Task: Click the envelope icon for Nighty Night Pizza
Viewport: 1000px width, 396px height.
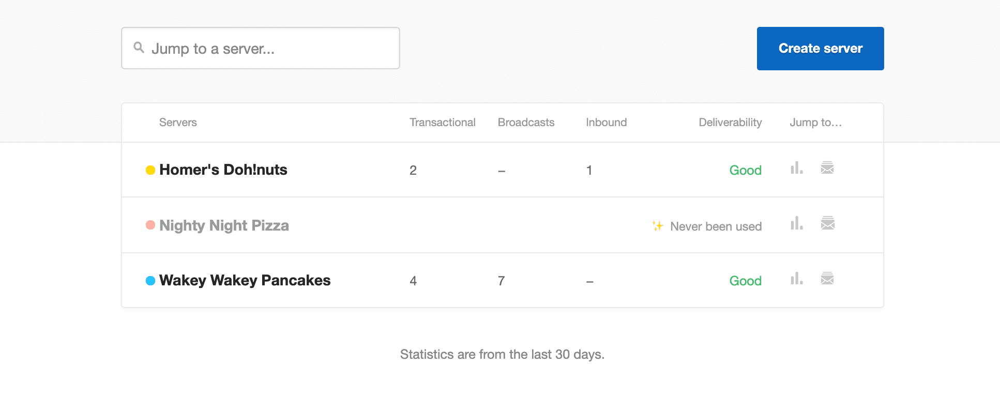Action: (x=827, y=224)
